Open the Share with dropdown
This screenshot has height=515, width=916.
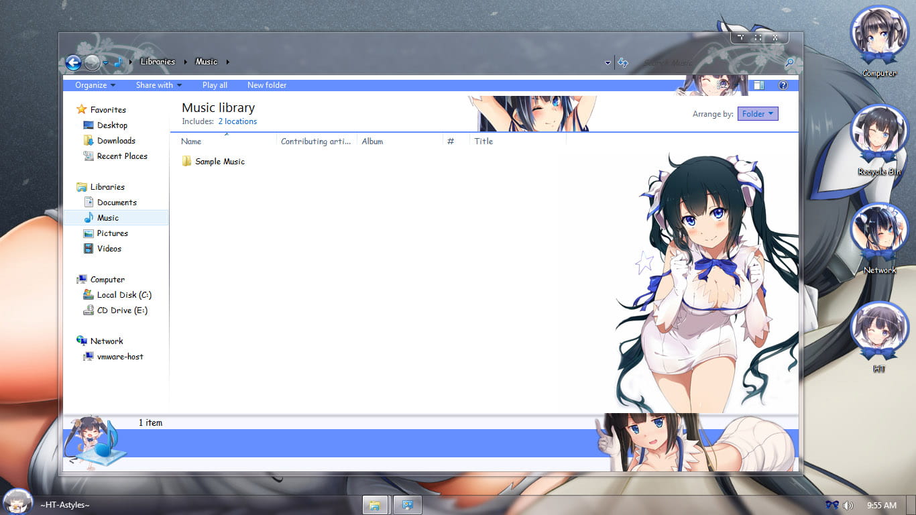[158, 85]
